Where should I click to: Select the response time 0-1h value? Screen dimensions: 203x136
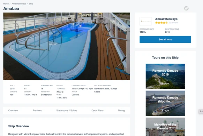coord(168,32)
